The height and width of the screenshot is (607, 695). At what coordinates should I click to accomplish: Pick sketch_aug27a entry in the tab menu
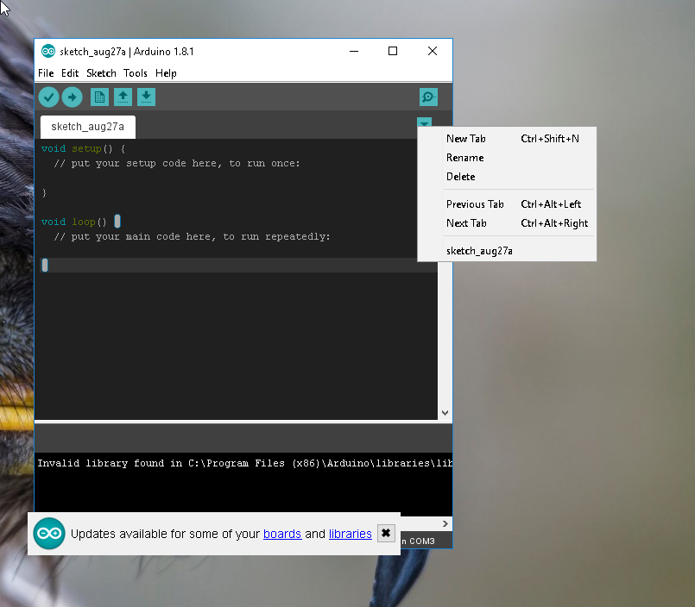point(507,251)
